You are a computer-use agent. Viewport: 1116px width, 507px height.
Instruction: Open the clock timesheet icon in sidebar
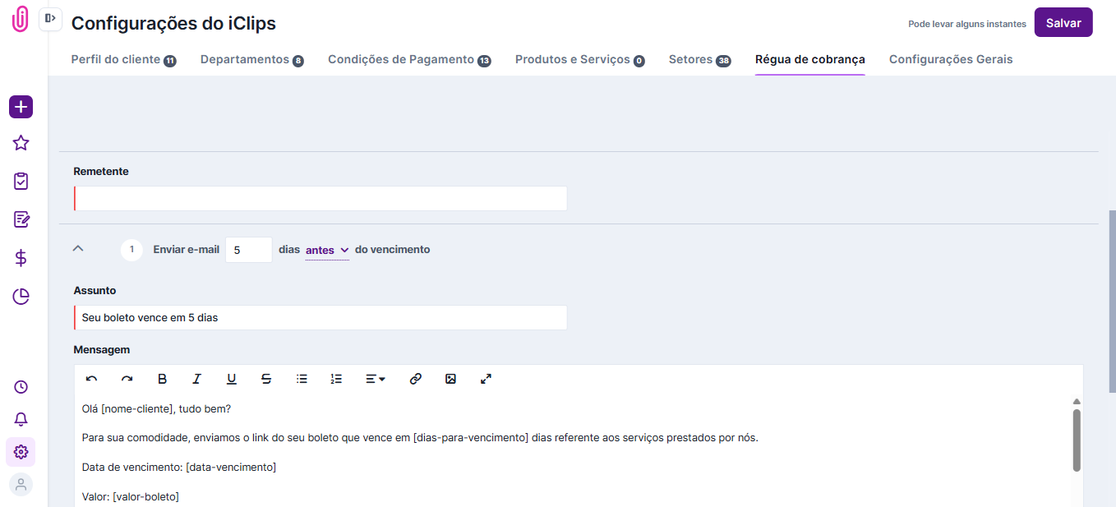pyautogui.click(x=21, y=387)
